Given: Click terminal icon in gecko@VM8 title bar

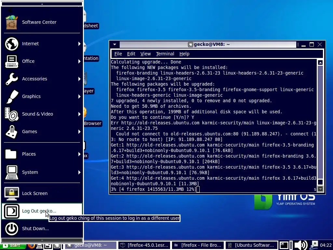Looking at the screenshot, I should click(191, 44).
